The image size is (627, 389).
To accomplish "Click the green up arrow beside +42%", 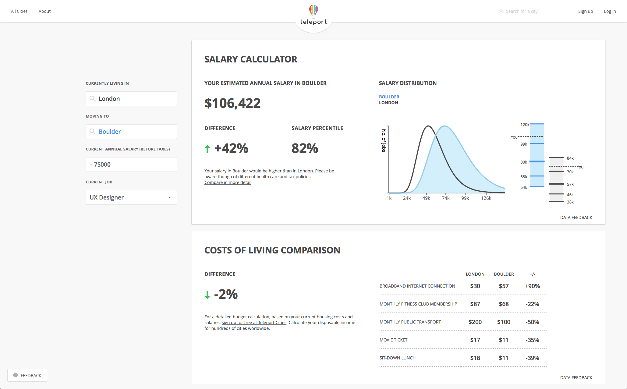I will click(x=207, y=149).
